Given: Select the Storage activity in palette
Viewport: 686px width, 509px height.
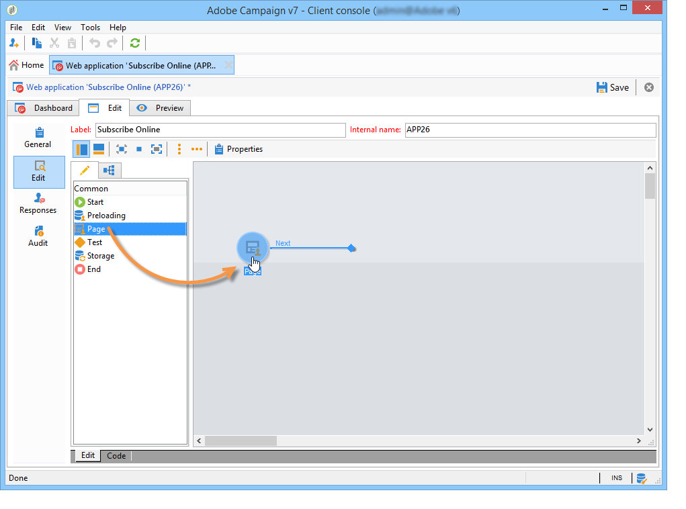Looking at the screenshot, I should 130,256.
